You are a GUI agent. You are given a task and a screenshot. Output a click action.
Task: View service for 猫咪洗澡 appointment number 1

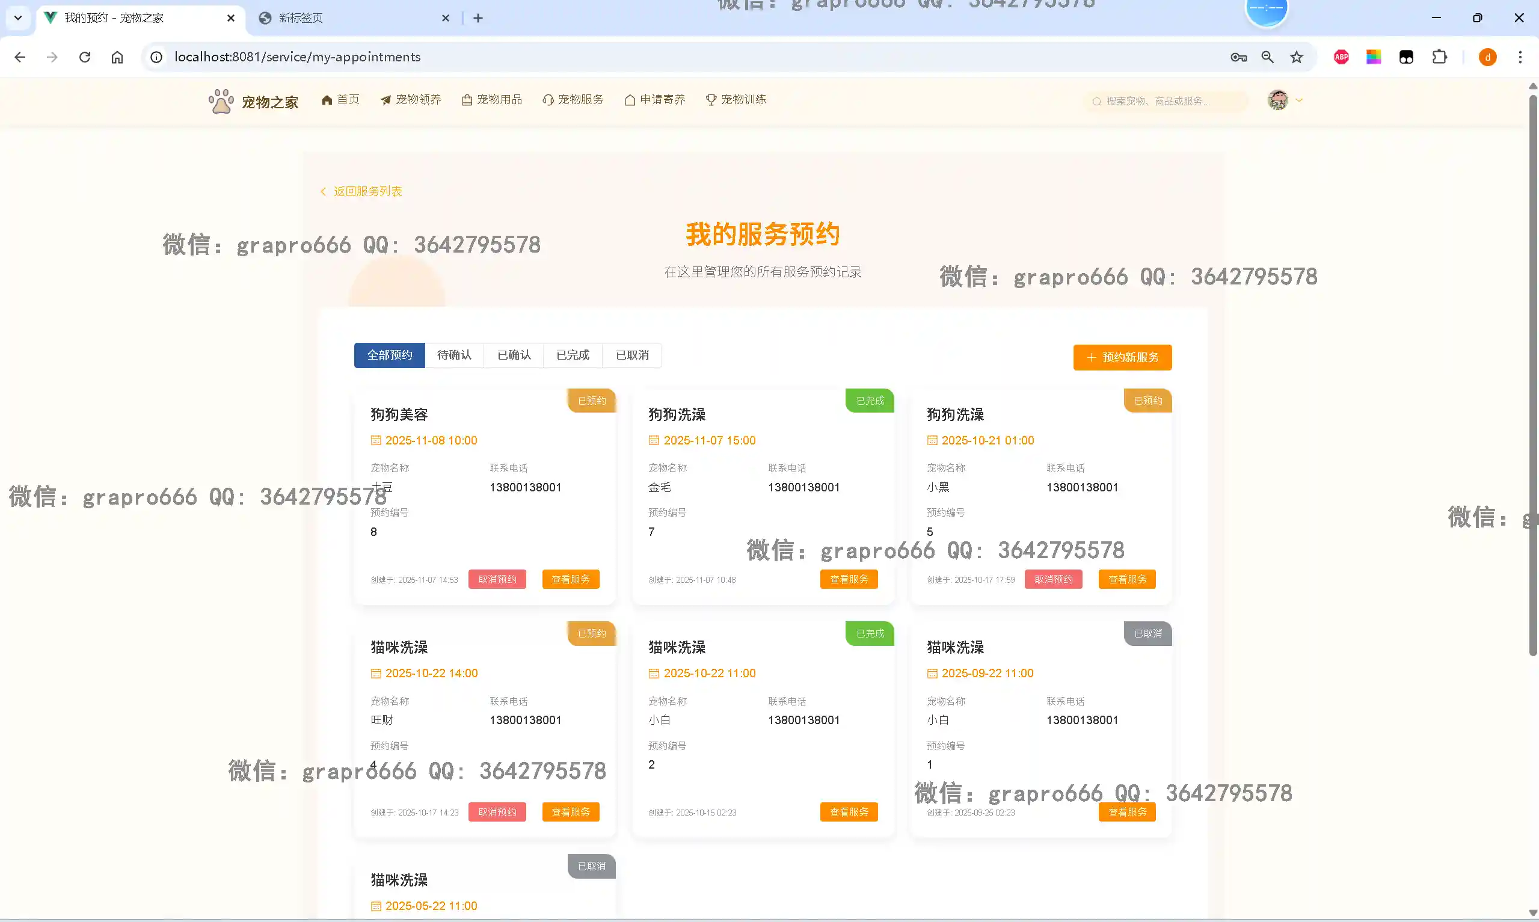[1127, 812]
